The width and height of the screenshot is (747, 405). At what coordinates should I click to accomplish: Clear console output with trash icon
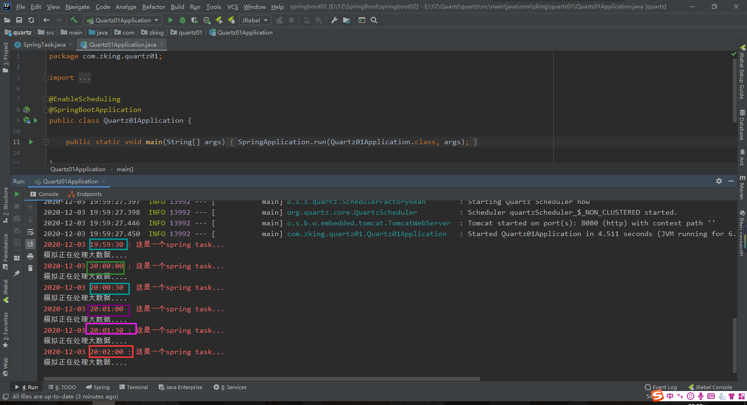[30, 268]
